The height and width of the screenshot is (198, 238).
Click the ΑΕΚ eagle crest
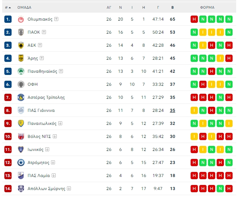coord(21,45)
